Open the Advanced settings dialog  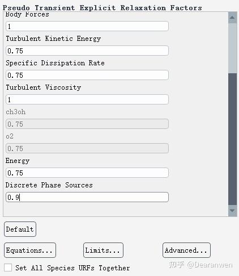[x=186, y=250]
